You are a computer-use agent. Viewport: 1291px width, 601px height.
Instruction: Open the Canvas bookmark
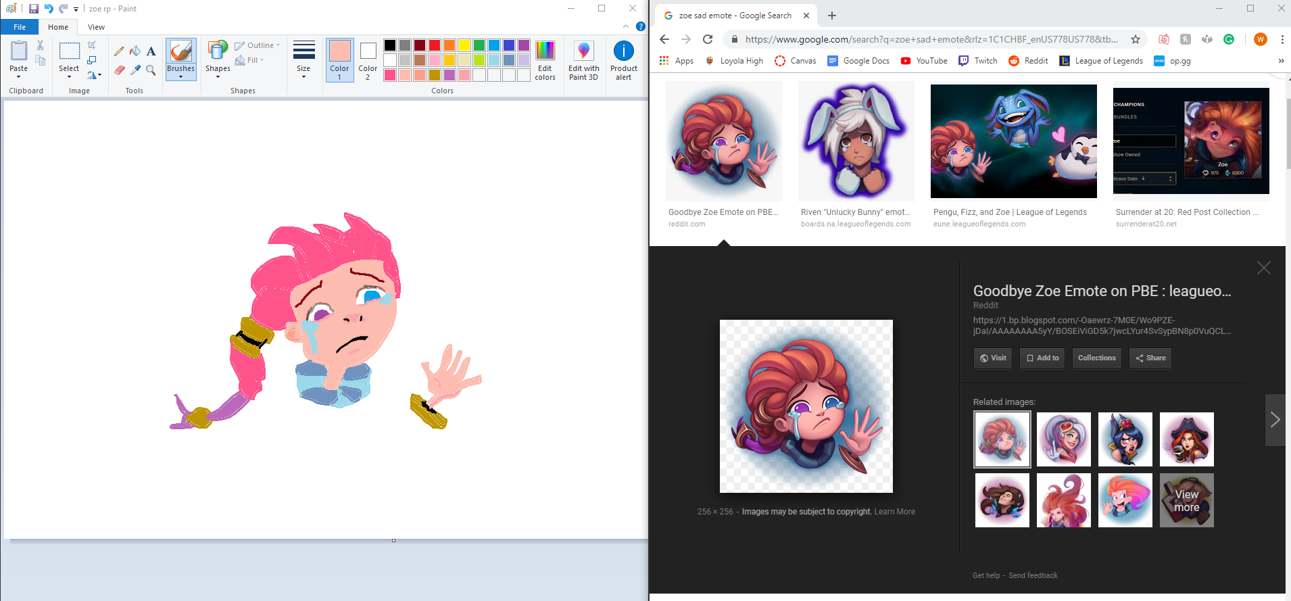pyautogui.click(x=795, y=61)
